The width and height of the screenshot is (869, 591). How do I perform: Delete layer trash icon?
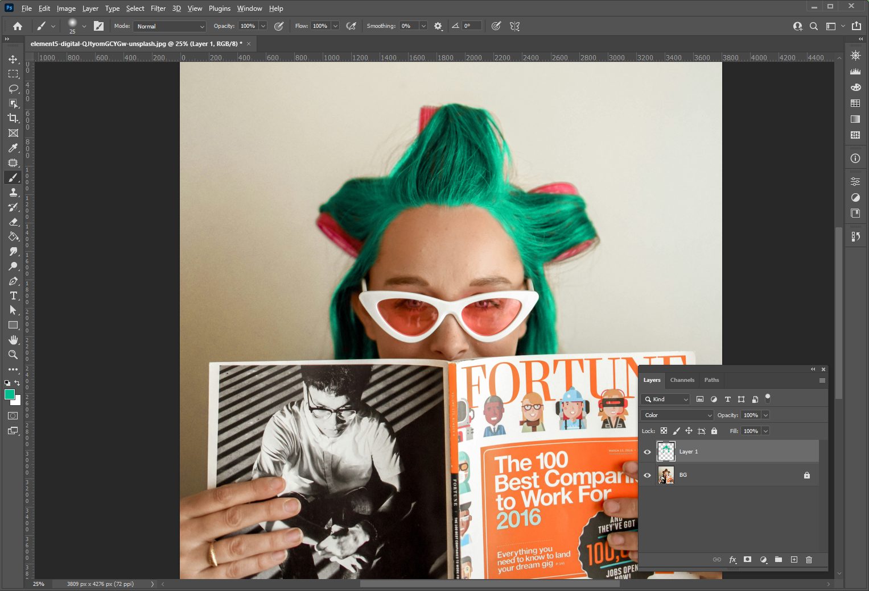point(809,560)
